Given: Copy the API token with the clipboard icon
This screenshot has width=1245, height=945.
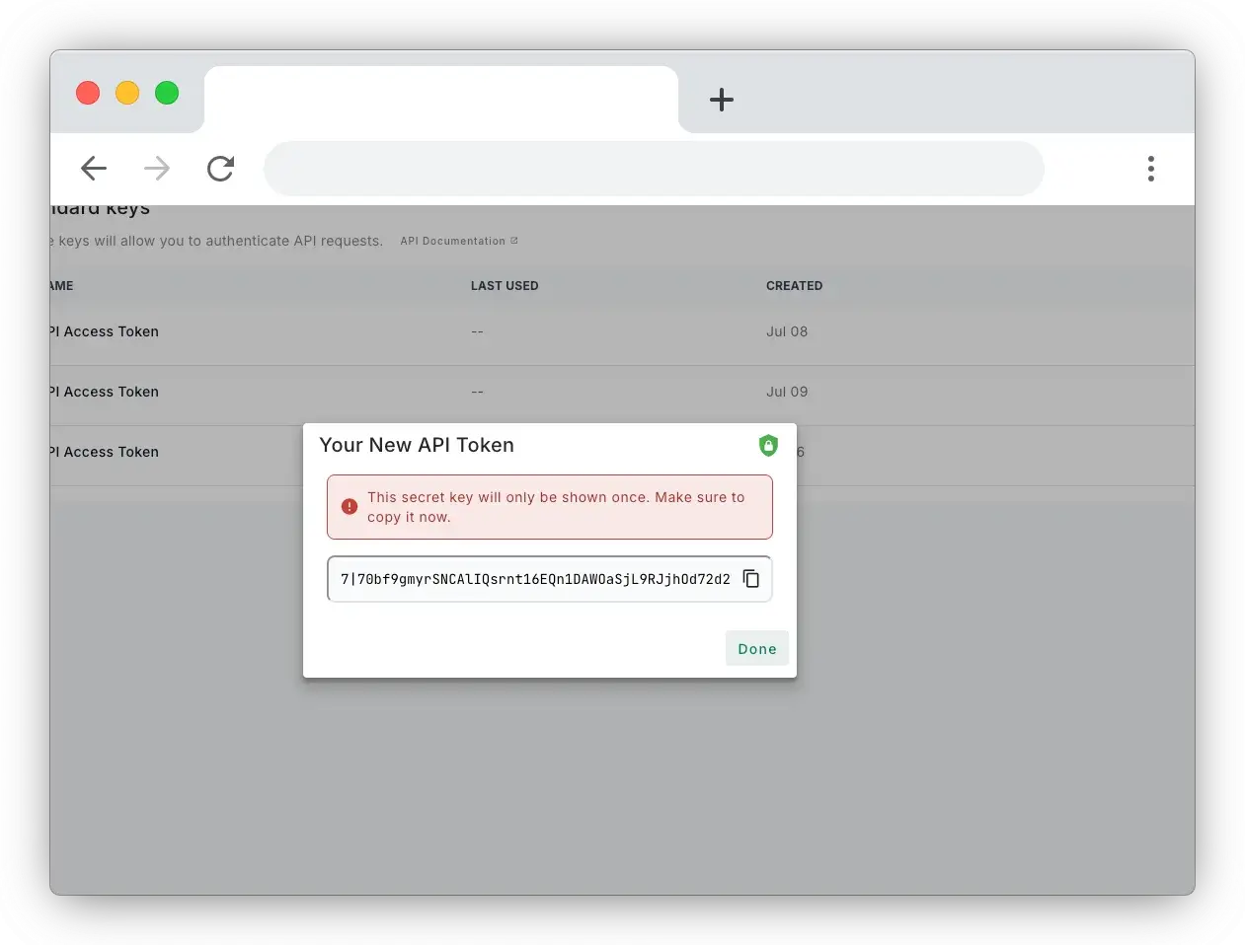Looking at the screenshot, I should (x=751, y=579).
